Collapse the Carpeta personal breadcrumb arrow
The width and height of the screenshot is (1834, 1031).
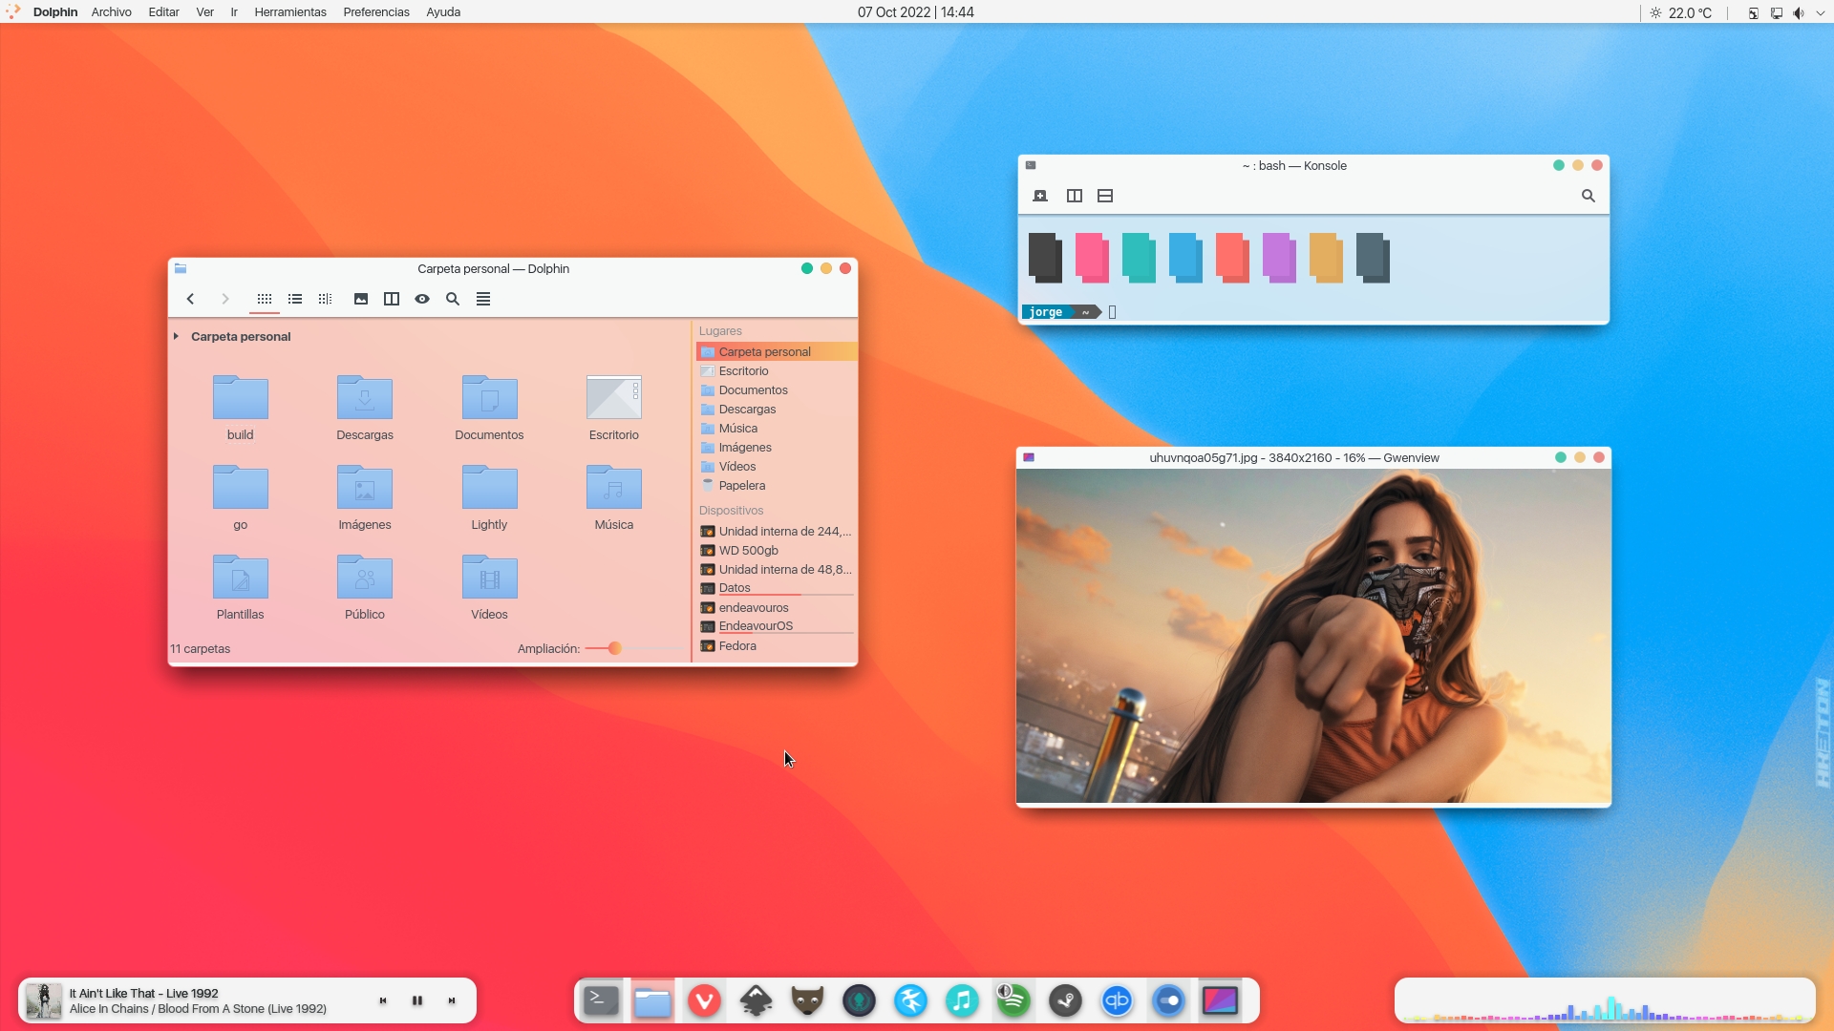coord(176,336)
